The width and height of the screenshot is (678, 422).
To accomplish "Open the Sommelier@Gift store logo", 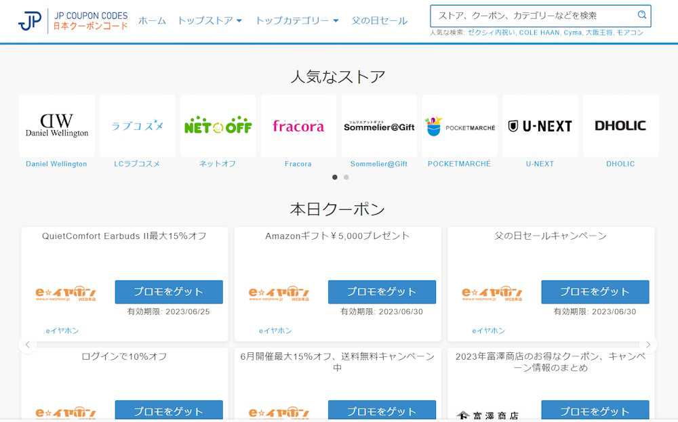I will tap(379, 126).
